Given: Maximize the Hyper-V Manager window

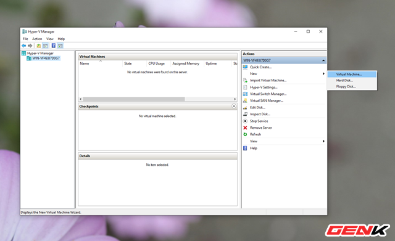Looking at the screenshot, I should pyautogui.click(x=308, y=31).
